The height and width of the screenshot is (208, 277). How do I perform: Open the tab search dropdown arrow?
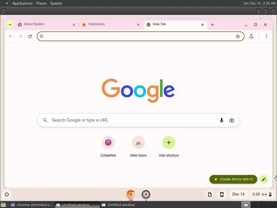10,25
